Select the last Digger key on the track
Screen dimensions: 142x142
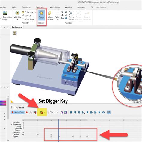point(87,136)
